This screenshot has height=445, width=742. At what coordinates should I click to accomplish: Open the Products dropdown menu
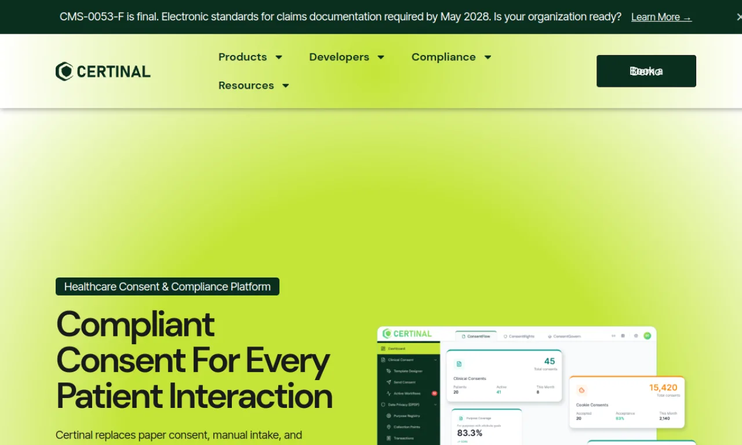coord(250,57)
